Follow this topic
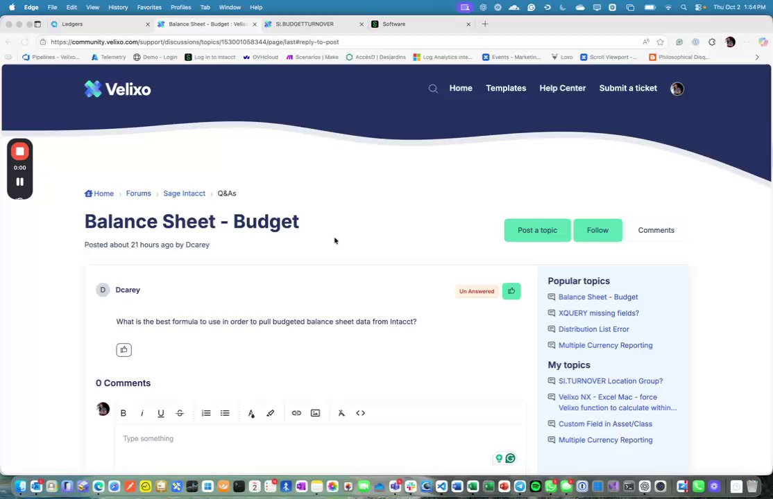 click(x=597, y=230)
